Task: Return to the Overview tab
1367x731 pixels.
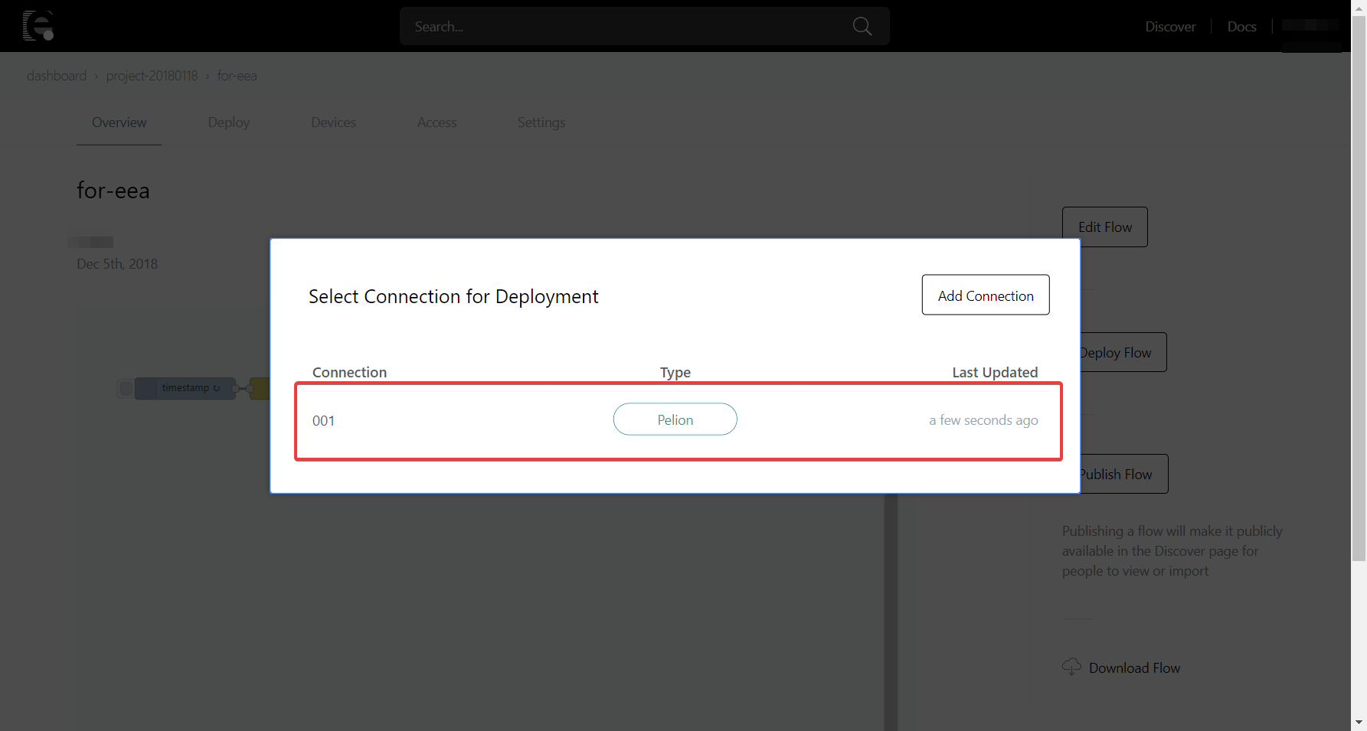Action: coord(119,122)
